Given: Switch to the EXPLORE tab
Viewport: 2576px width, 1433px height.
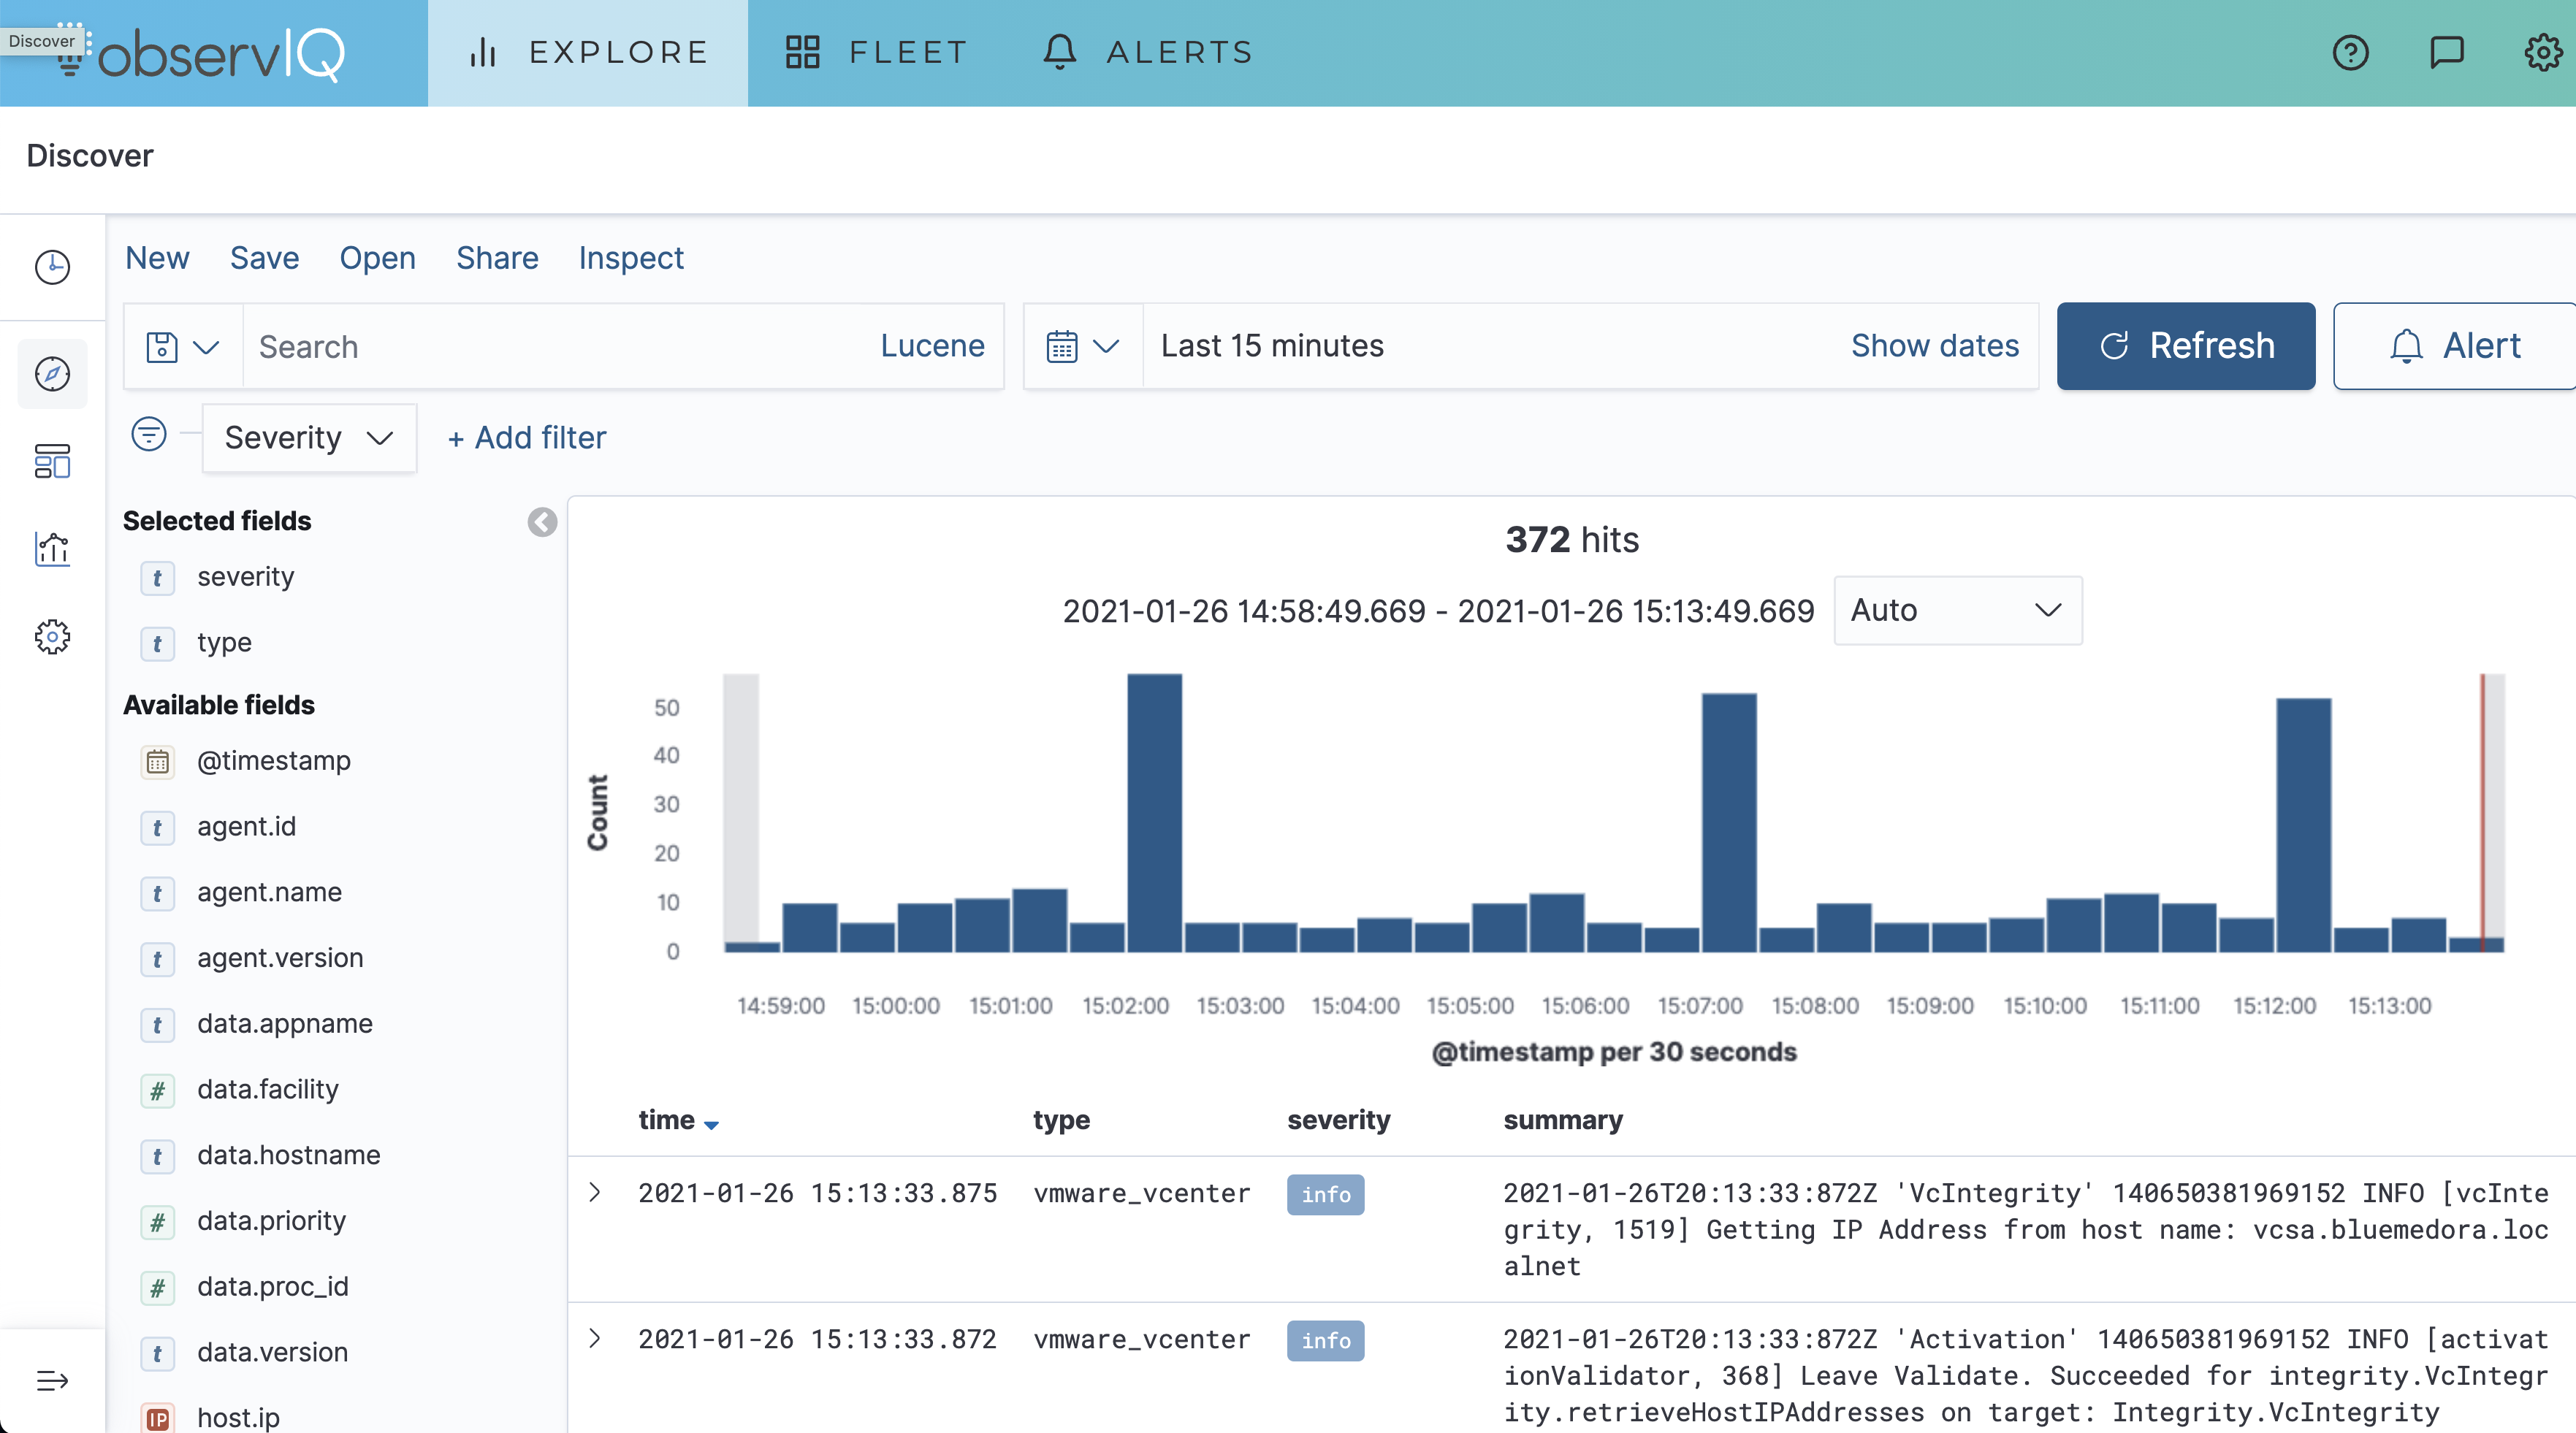Looking at the screenshot, I should [x=588, y=53].
